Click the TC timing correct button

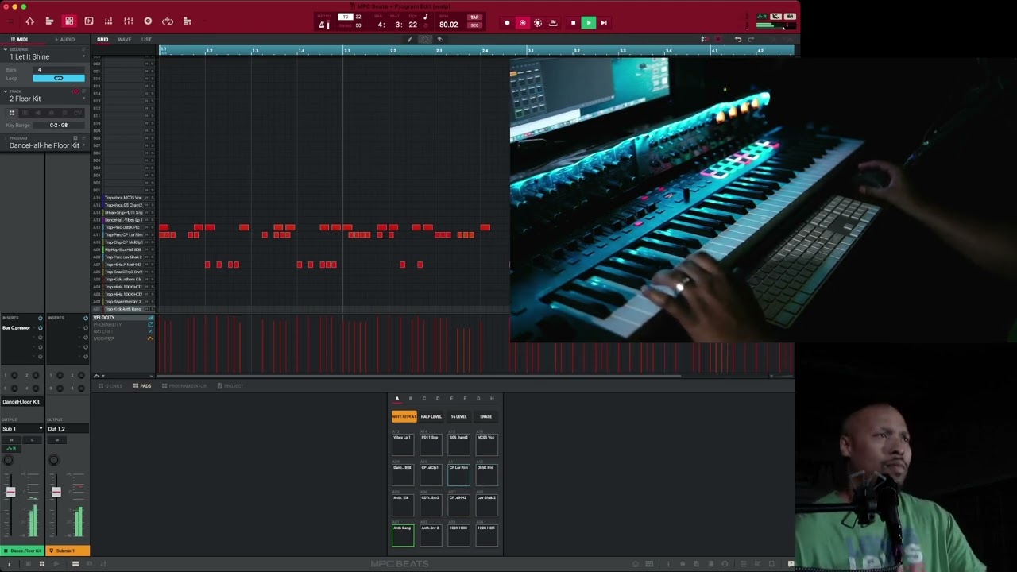tap(345, 17)
